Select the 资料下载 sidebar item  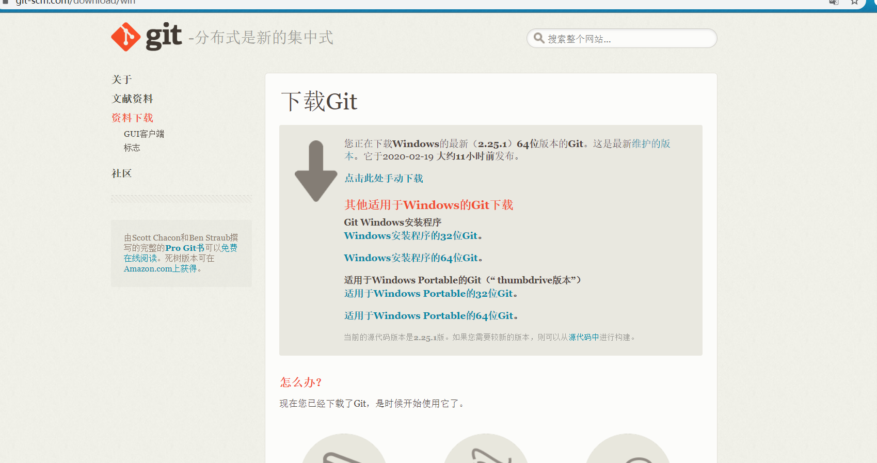tap(133, 118)
